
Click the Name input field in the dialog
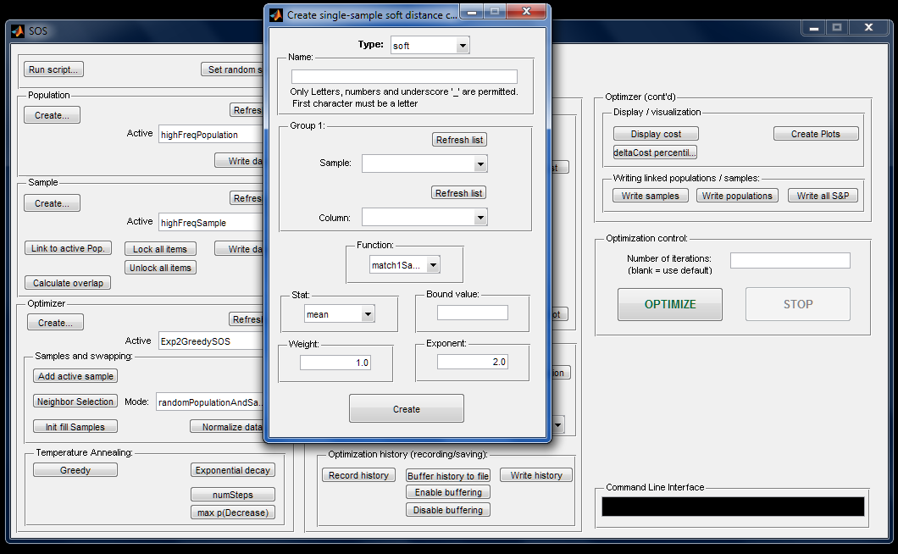[404, 77]
